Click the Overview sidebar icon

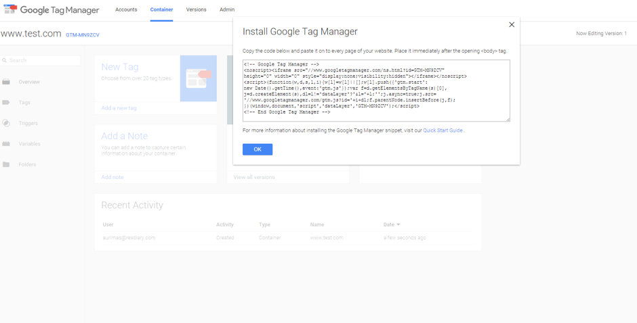click(6, 82)
